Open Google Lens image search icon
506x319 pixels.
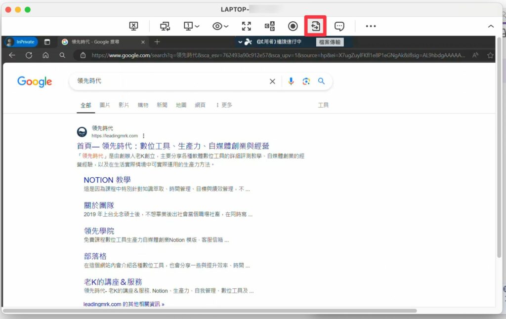(306, 81)
